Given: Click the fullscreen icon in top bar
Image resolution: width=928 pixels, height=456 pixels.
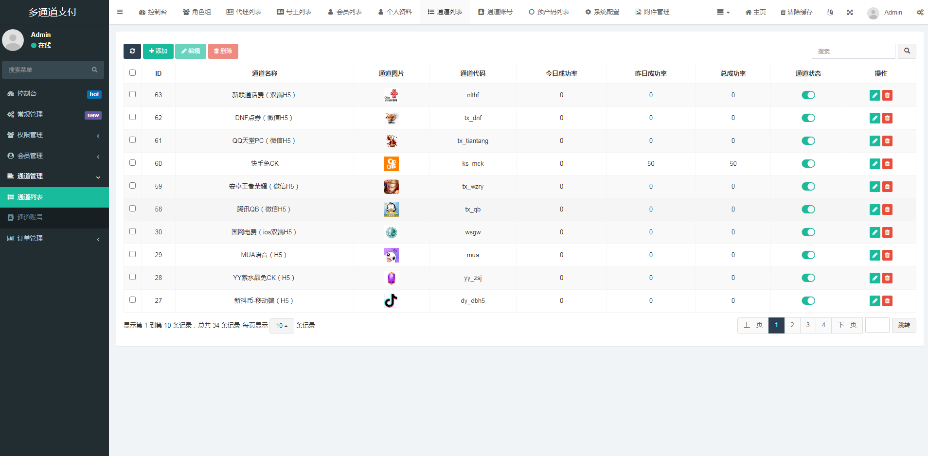Looking at the screenshot, I should pyautogui.click(x=850, y=12).
